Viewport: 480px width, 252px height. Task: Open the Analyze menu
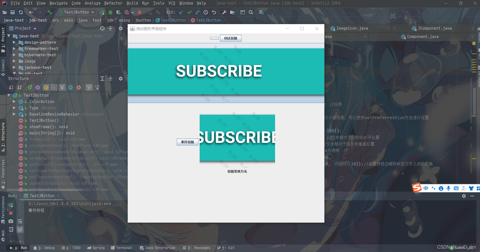92,3
